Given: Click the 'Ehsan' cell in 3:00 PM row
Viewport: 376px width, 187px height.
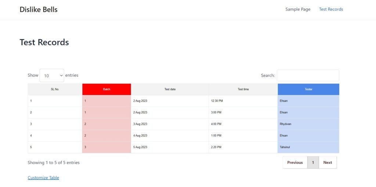Looking at the screenshot, I should (308, 113).
